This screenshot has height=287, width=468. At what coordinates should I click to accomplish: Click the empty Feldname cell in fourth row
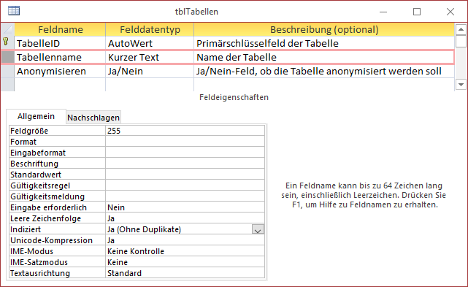(x=60, y=85)
